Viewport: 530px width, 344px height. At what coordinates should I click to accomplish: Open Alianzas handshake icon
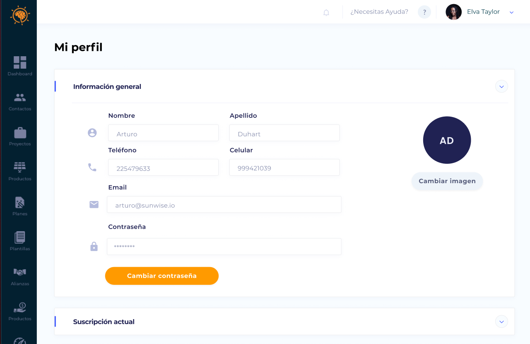tap(20, 272)
